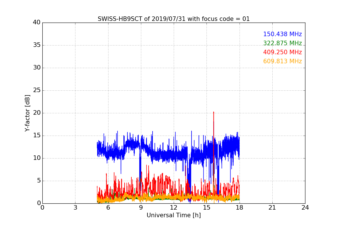Click the x-axis tick label '24'
The width and height of the screenshot is (339, 226).
coord(305,207)
